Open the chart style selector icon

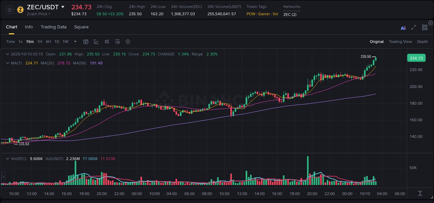point(96,42)
